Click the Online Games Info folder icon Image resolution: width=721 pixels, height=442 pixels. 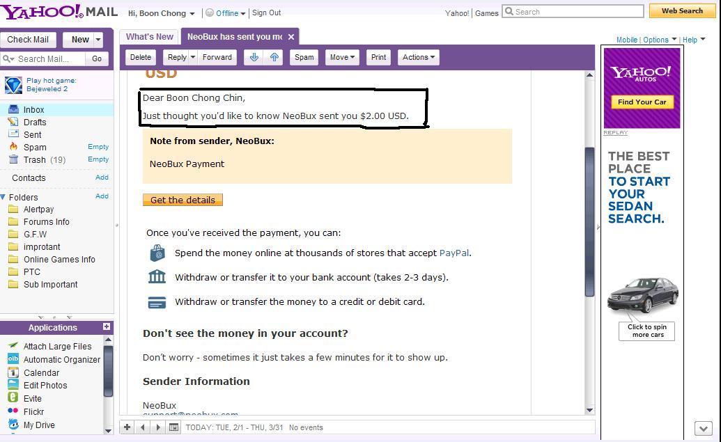point(14,259)
